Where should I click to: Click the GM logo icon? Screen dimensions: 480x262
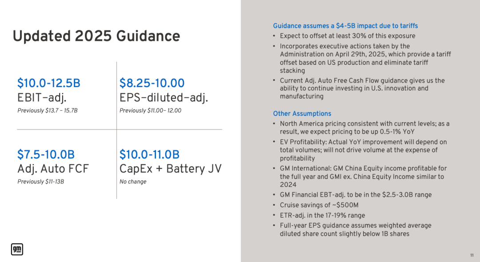coord(17,249)
